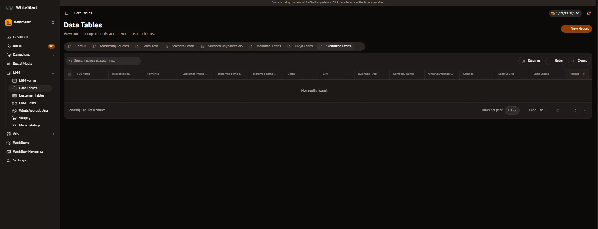
Task: Open Social Media share icon
Action: click(x=8, y=64)
